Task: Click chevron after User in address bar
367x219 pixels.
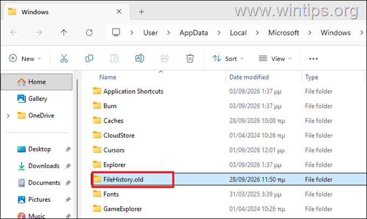Action: [x=168, y=32]
